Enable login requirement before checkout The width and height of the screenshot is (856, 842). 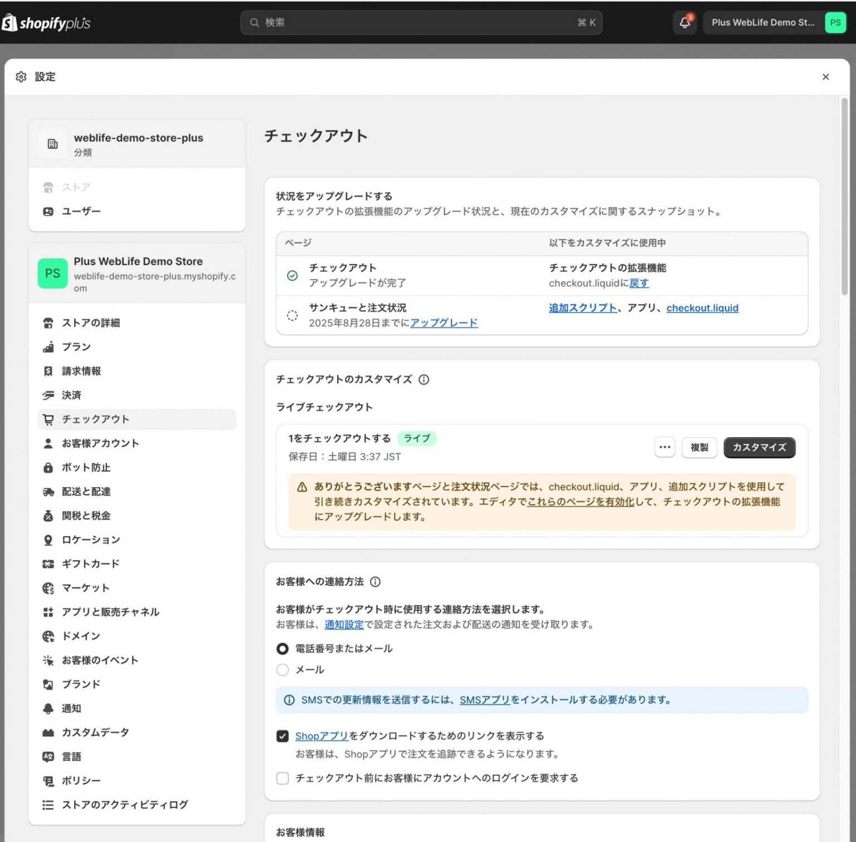tap(283, 778)
